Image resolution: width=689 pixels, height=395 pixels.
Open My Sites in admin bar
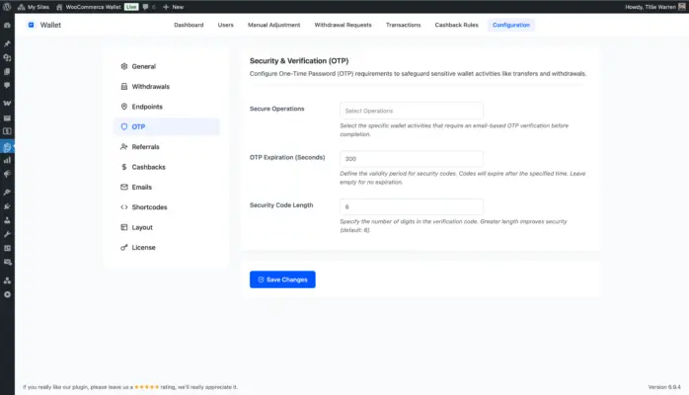[34, 7]
